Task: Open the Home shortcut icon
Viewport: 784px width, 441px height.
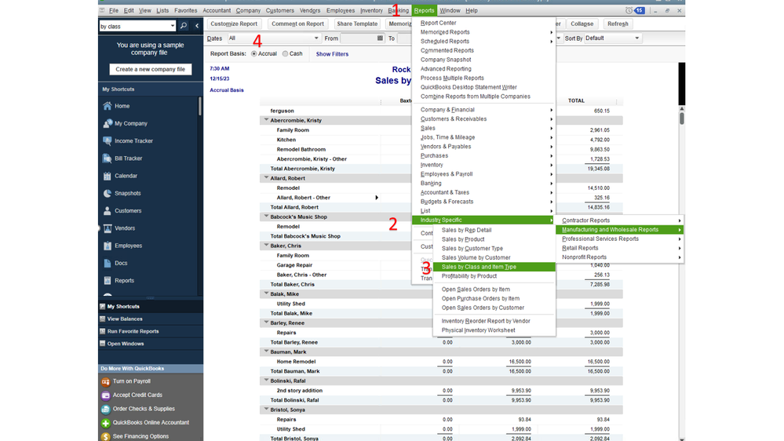Action: point(107,106)
